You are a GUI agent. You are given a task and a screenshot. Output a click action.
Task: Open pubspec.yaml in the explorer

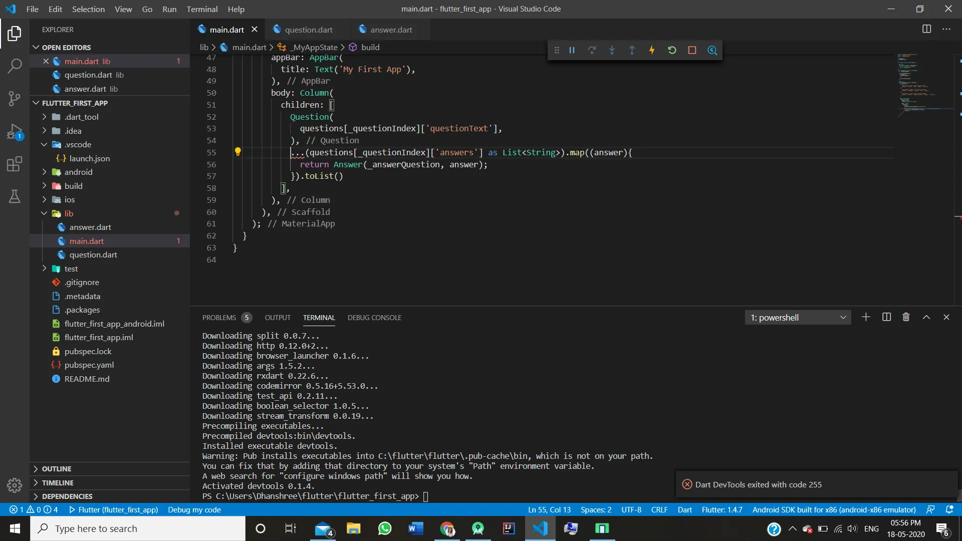click(x=89, y=365)
